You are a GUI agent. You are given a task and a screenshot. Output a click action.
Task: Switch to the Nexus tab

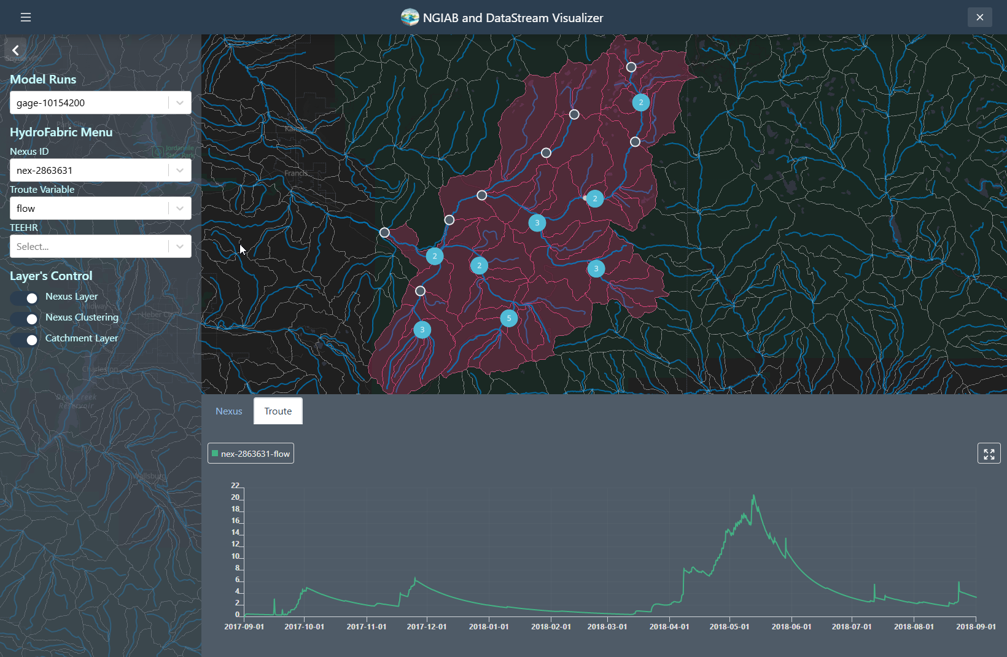click(228, 411)
